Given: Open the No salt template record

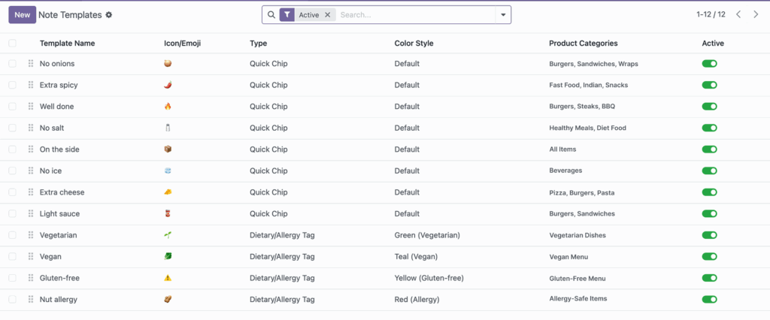Looking at the screenshot, I should [52, 128].
